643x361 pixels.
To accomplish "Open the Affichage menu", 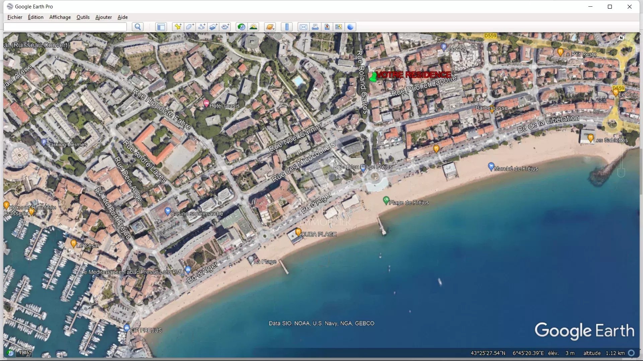I will (60, 17).
